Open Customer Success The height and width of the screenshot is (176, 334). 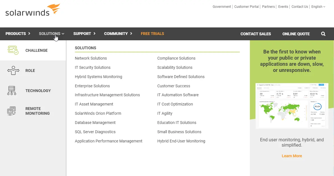click(x=174, y=86)
